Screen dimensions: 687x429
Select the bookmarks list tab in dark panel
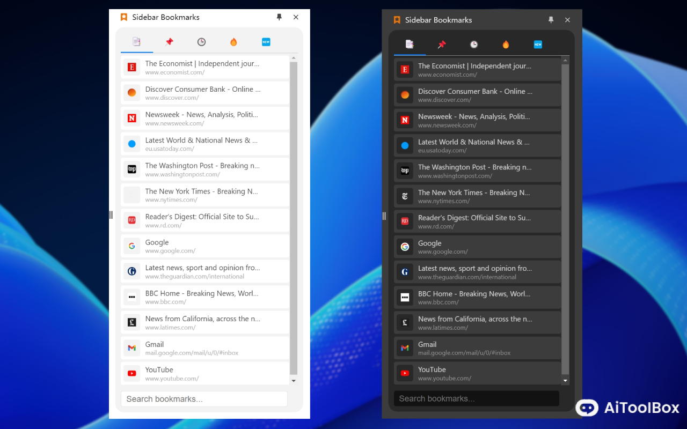tap(410, 45)
